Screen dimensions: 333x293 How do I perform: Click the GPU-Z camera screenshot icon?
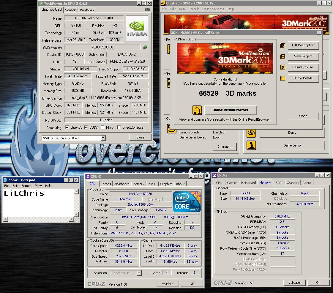click(x=147, y=10)
